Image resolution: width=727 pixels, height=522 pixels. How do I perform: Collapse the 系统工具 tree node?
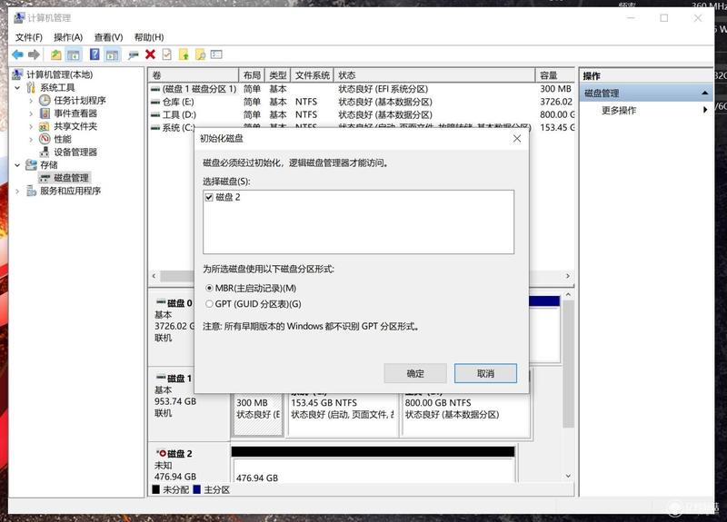point(17,87)
